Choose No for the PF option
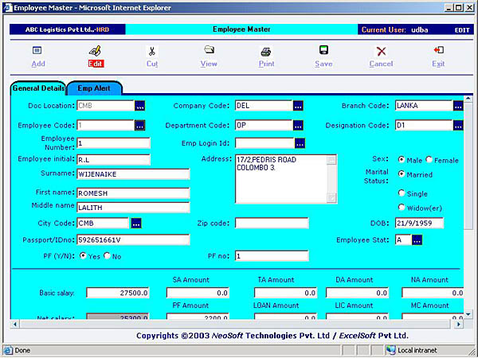Viewport: 478px width, 358px height. coord(108,256)
